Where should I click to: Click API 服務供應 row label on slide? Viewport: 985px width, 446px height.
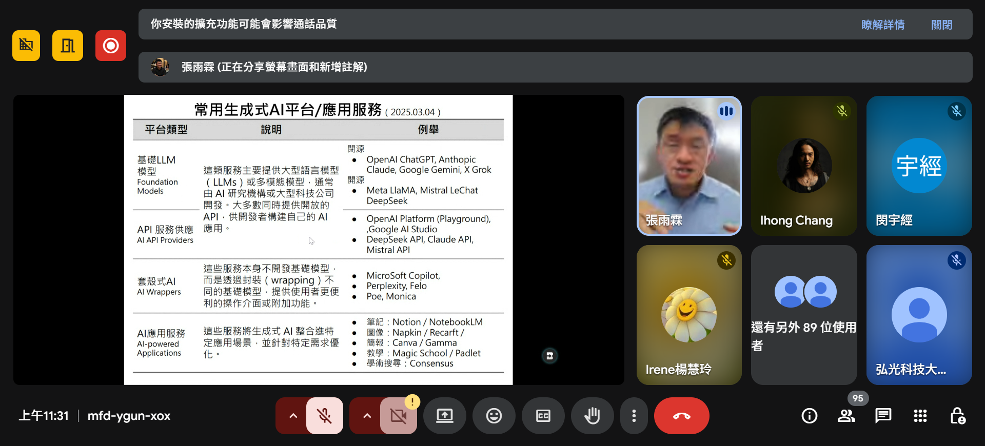tap(165, 230)
